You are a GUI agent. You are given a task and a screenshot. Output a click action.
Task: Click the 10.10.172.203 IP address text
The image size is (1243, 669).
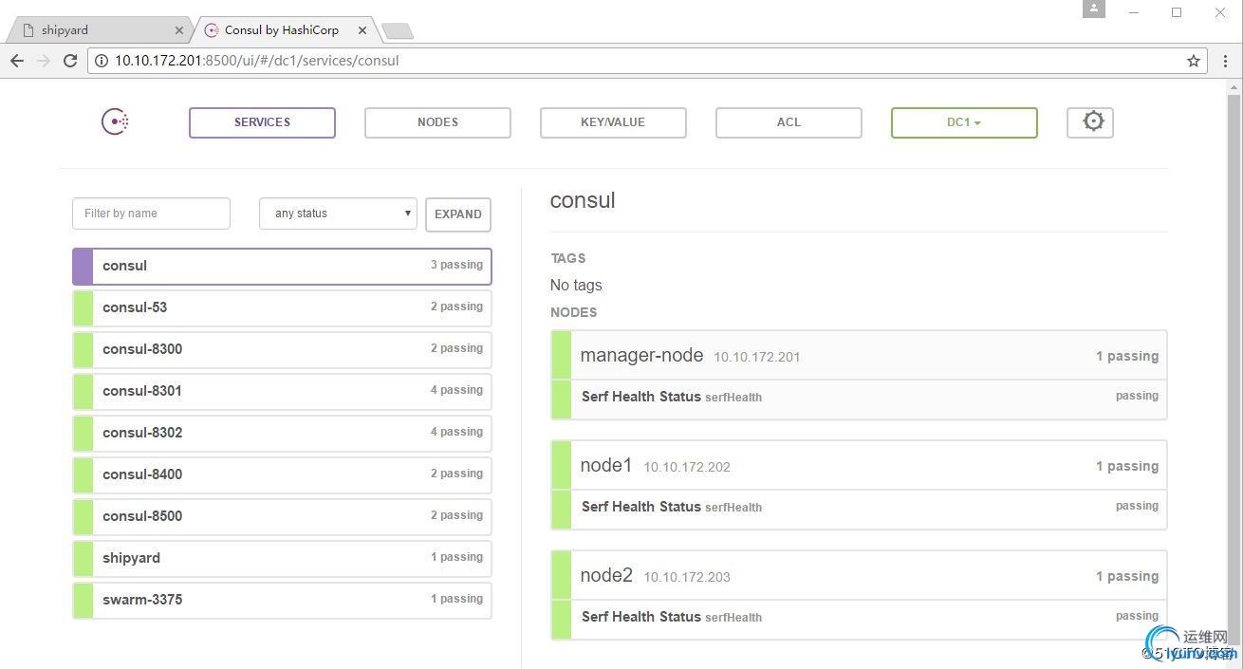point(687,578)
